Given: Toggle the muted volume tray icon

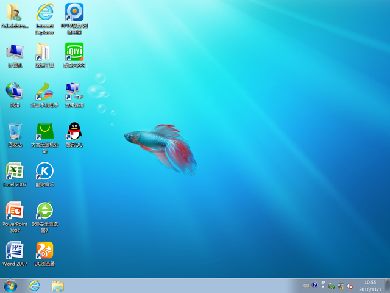Looking at the screenshot, I should coord(350,286).
